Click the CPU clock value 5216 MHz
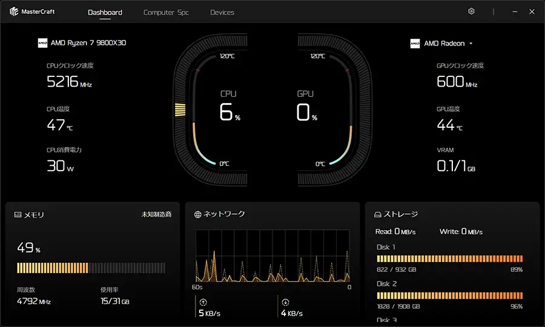 69,82
